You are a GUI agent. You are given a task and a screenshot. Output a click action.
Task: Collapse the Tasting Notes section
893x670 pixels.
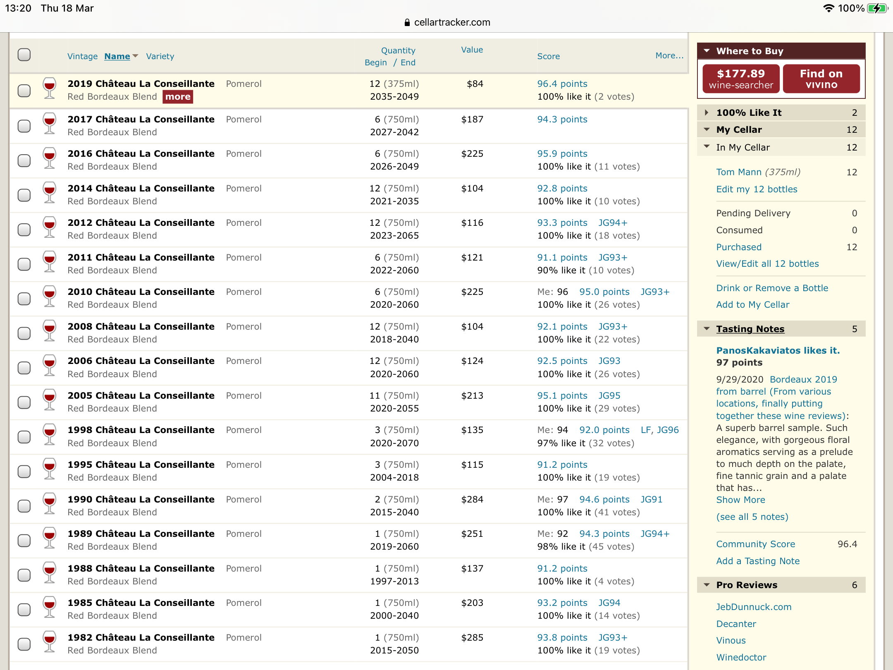707,329
